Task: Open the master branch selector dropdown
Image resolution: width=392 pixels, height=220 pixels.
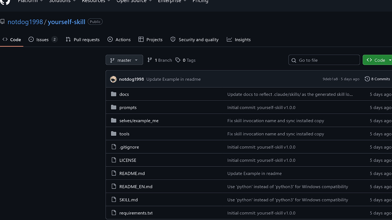Action: pyautogui.click(x=124, y=60)
